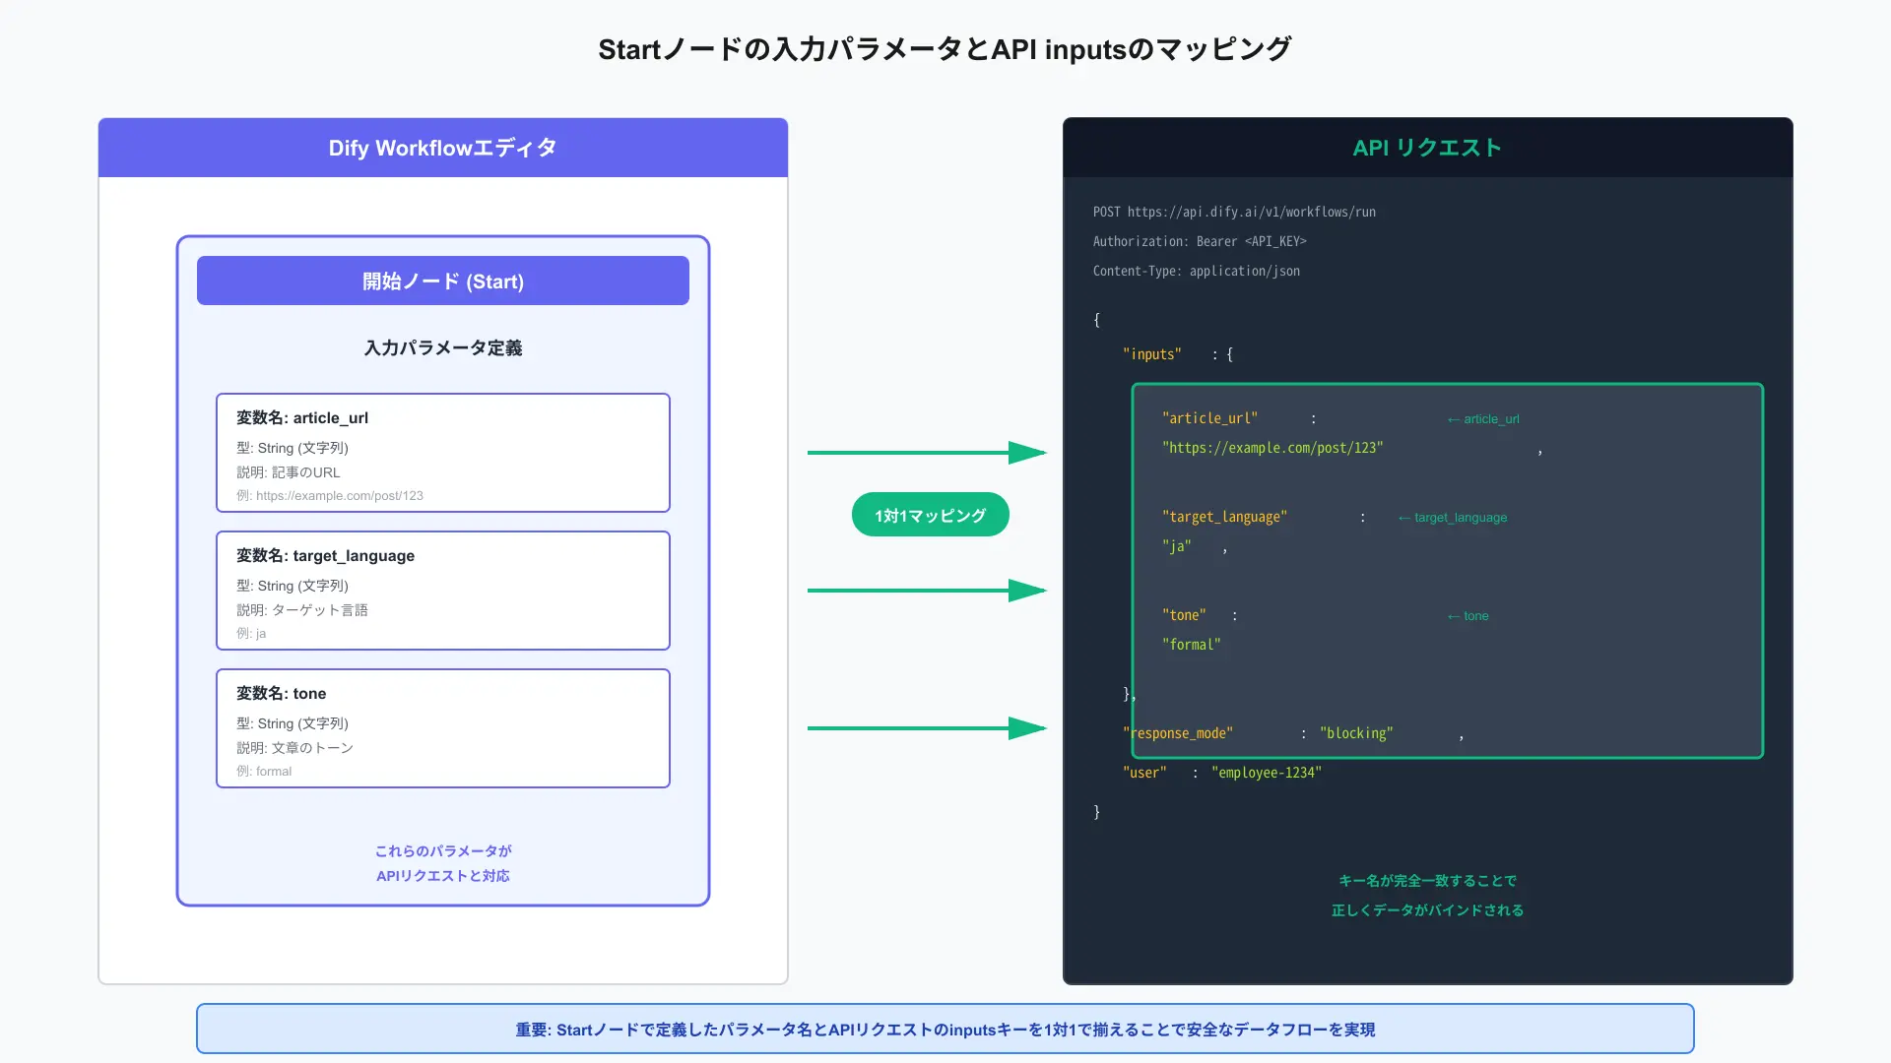
Task: Click the これらのパラメータが caption
Action: tap(443, 851)
